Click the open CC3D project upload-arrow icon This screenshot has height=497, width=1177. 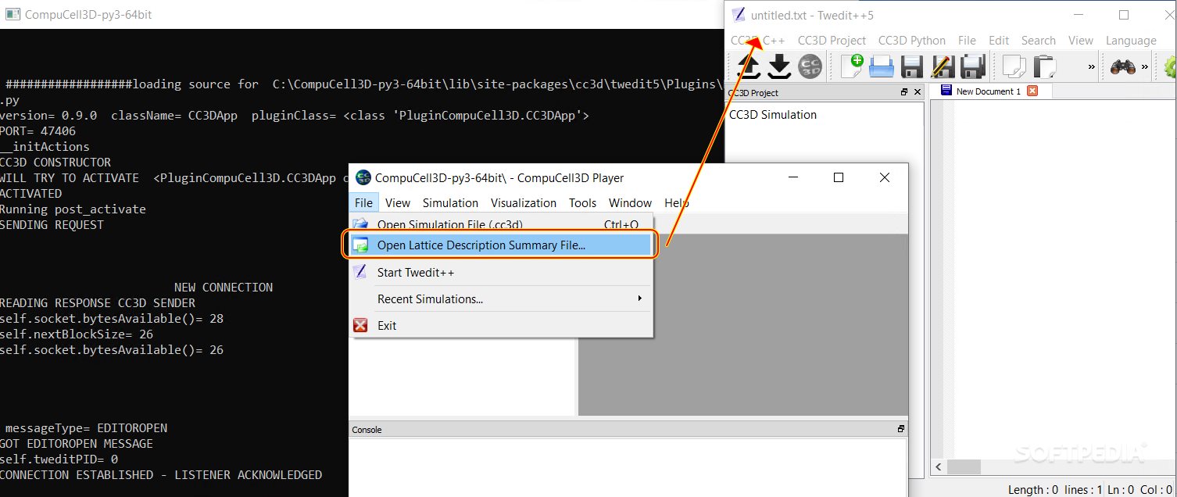749,66
